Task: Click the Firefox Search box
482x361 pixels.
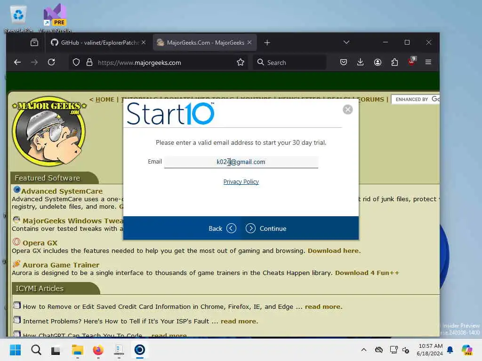Action: [x=289, y=63]
